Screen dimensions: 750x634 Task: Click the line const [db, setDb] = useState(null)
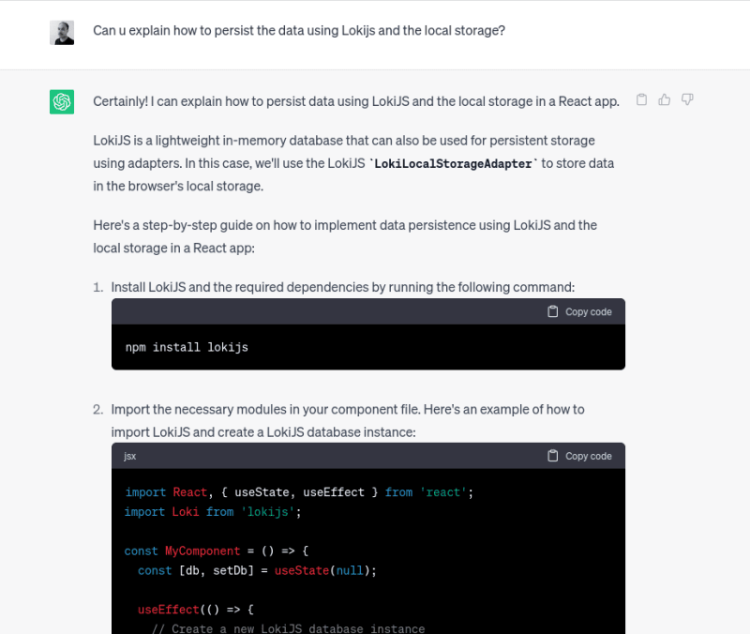click(257, 571)
